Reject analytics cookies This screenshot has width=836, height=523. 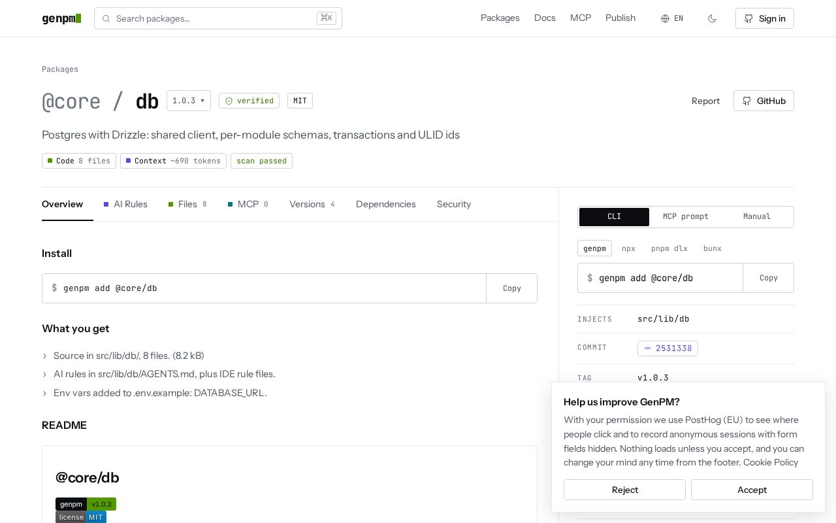click(624, 490)
